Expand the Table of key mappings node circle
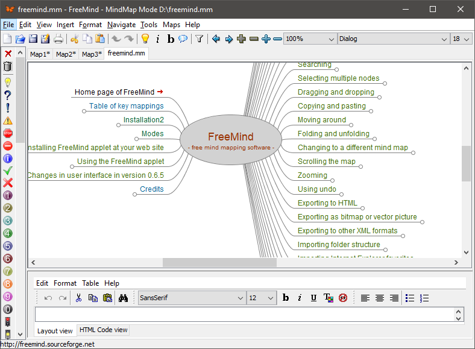Screen dimensions: 475x349 coord(84,111)
